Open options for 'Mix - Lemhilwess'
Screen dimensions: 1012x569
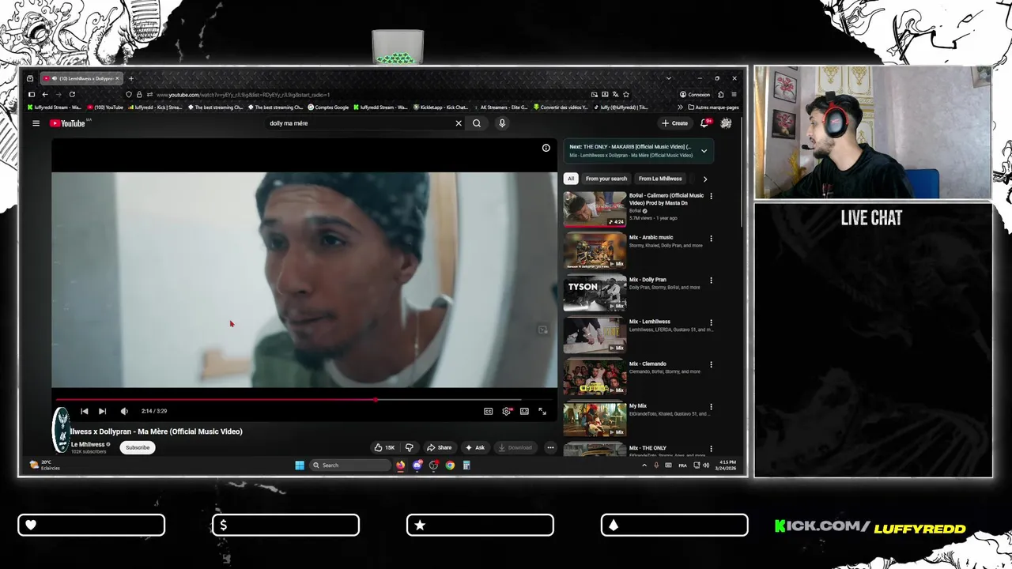pyautogui.click(x=711, y=322)
